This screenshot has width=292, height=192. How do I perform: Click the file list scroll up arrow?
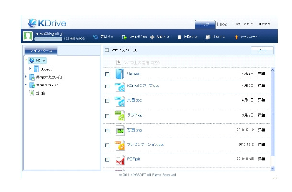[273, 70]
